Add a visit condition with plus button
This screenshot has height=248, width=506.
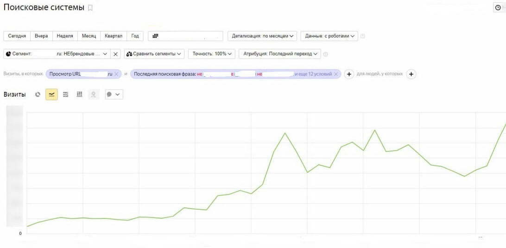click(349, 74)
